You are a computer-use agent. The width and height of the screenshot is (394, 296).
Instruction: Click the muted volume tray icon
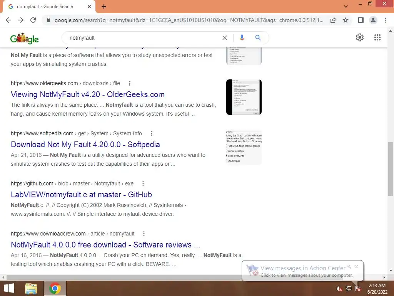pyautogui.click(x=339, y=289)
